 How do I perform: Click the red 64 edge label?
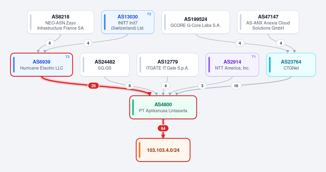pos(163,128)
